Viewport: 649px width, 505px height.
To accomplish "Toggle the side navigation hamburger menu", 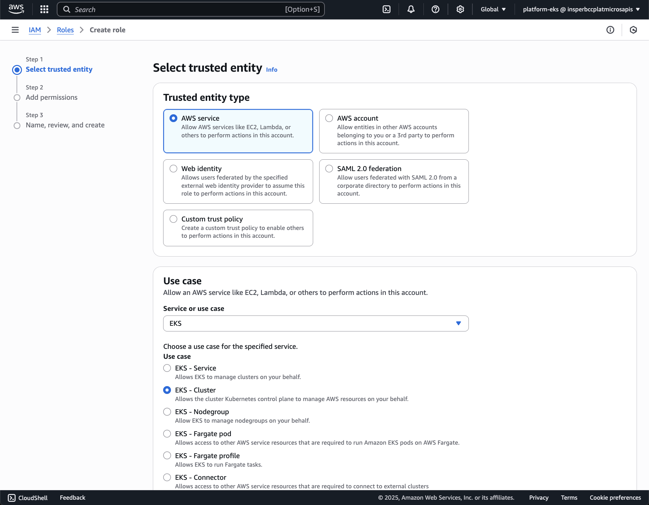I will 15,30.
